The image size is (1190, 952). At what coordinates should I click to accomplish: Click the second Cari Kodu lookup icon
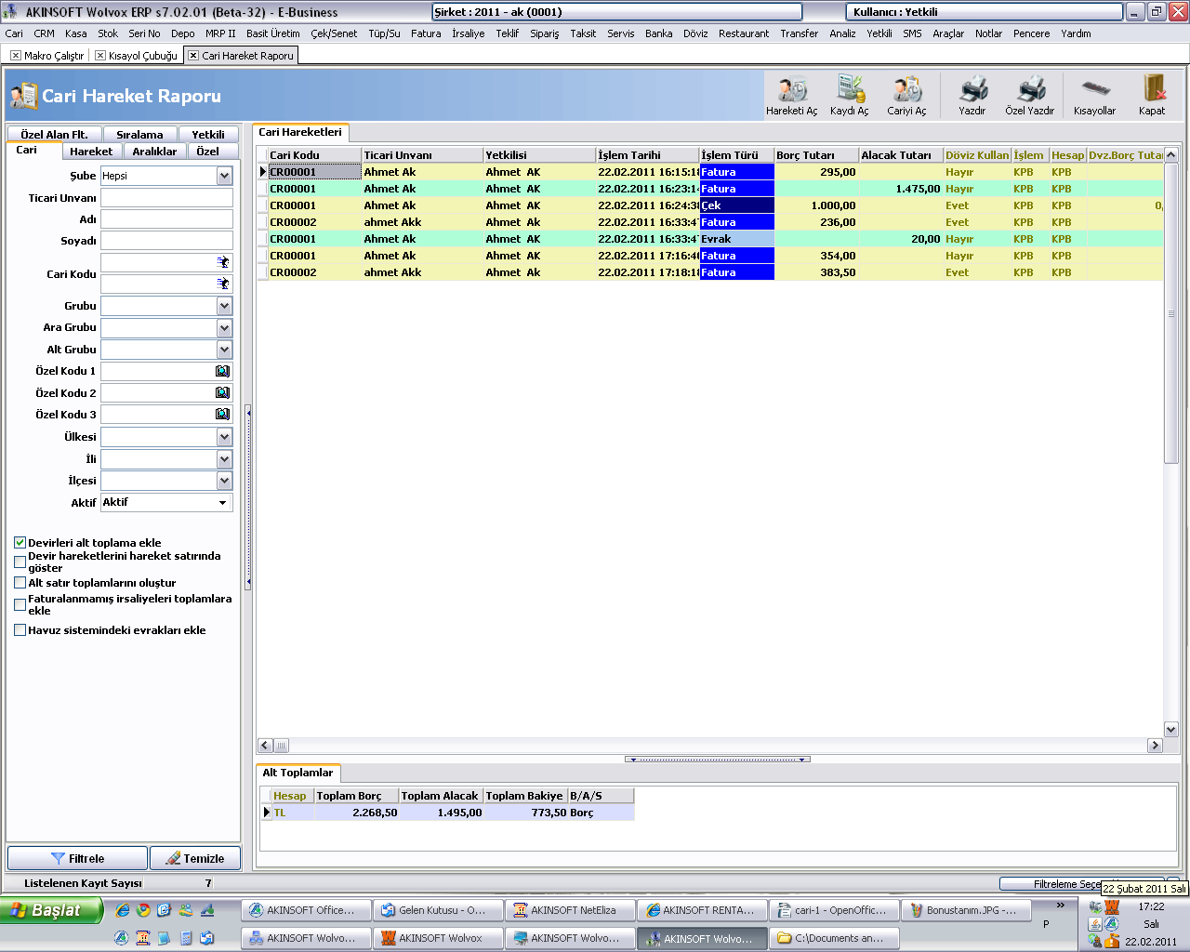[222, 284]
